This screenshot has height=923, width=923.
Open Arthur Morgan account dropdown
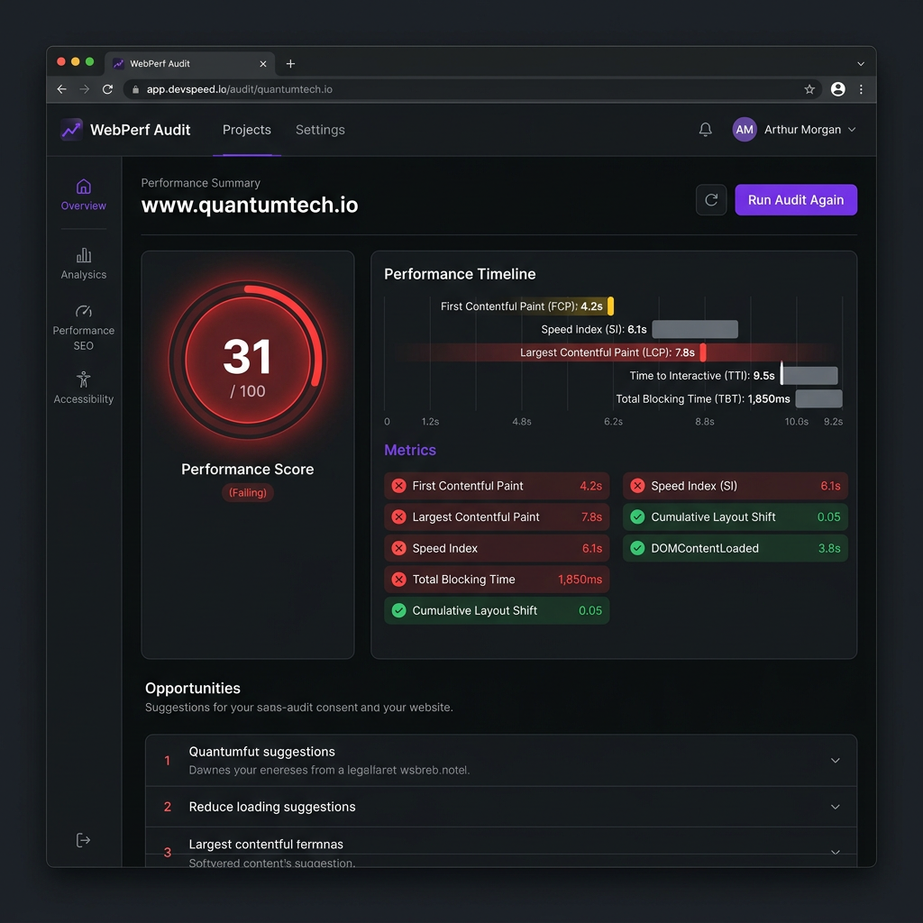coord(809,130)
